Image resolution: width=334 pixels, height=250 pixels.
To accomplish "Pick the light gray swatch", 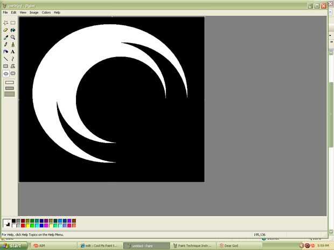I will point(18,226).
